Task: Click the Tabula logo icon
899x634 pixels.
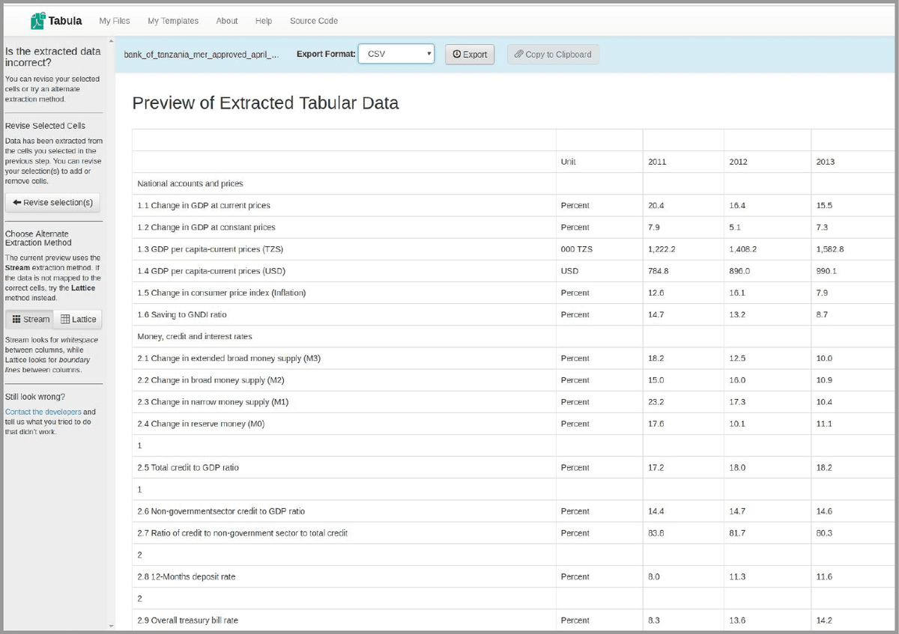Action: tap(37, 21)
